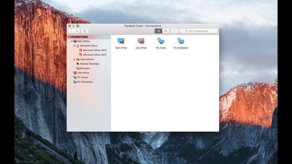Switch to list view
This screenshot has width=292, height=164.
[x=166, y=31]
